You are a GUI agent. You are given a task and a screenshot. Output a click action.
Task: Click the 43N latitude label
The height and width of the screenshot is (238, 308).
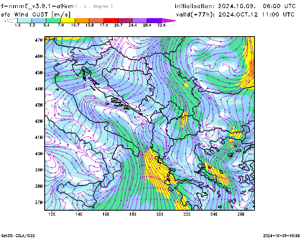[39, 105]
